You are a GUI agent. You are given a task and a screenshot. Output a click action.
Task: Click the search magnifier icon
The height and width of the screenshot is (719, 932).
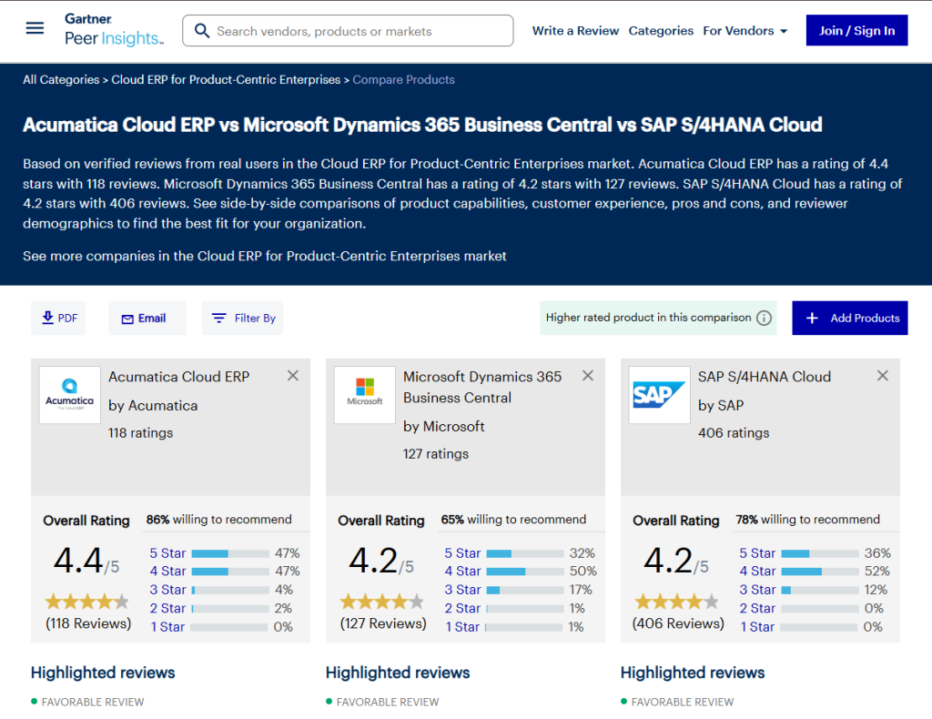[202, 31]
